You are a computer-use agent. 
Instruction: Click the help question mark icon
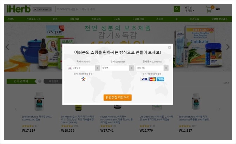40,81
